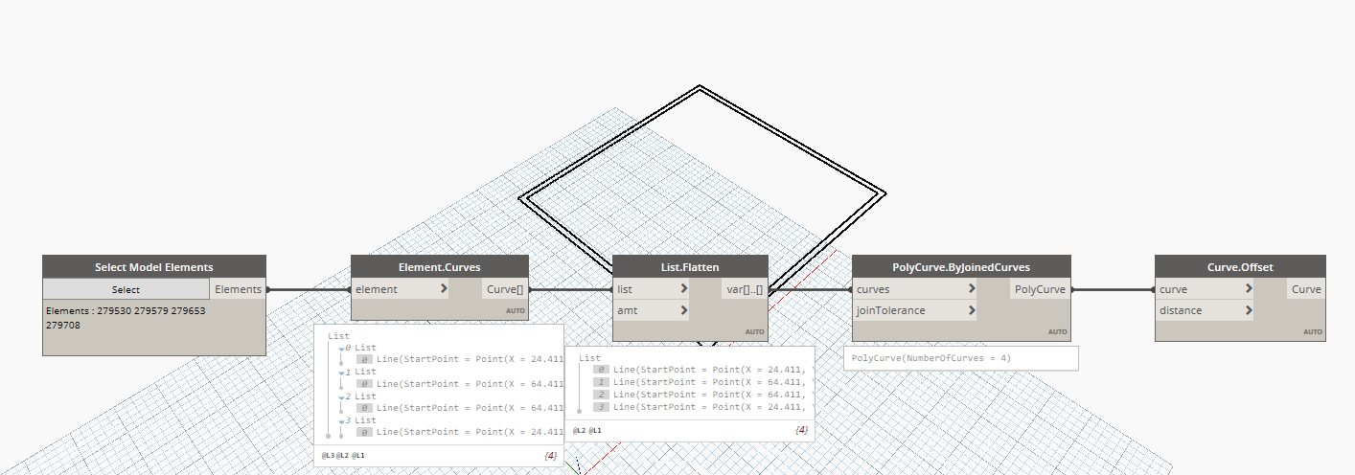
Task: Click the distance input port on Curve.Offset
Action: (x=1206, y=310)
